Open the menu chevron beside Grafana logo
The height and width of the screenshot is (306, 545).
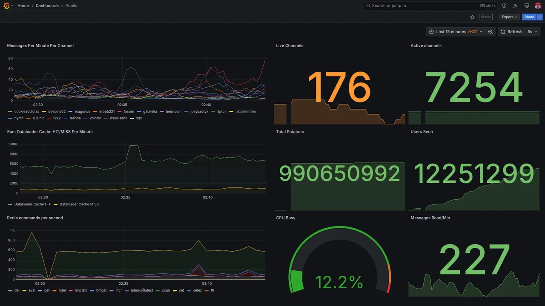point(12,6)
